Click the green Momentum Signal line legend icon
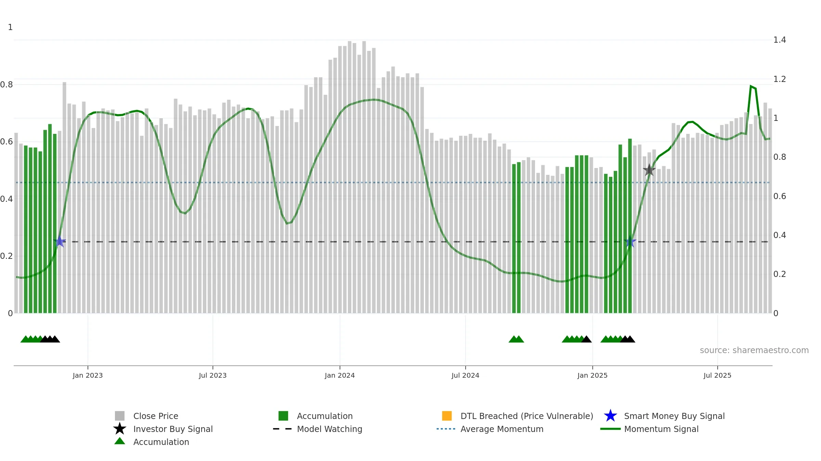821x461 pixels. pos(610,429)
